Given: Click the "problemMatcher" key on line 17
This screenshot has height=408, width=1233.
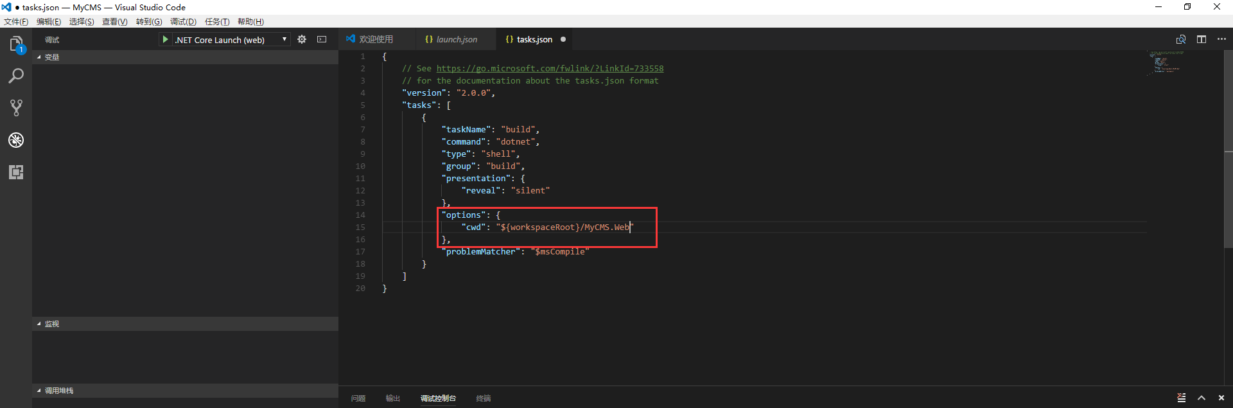Looking at the screenshot, I should tap(481, 251).
